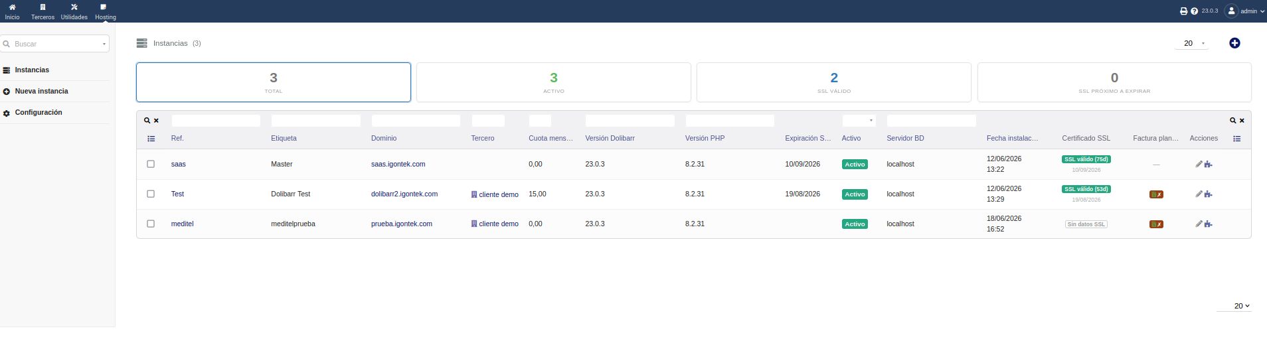Select the meditel row checkbox
The height and width of the screenshot is (343, 1267).
[x=151, y=224]
